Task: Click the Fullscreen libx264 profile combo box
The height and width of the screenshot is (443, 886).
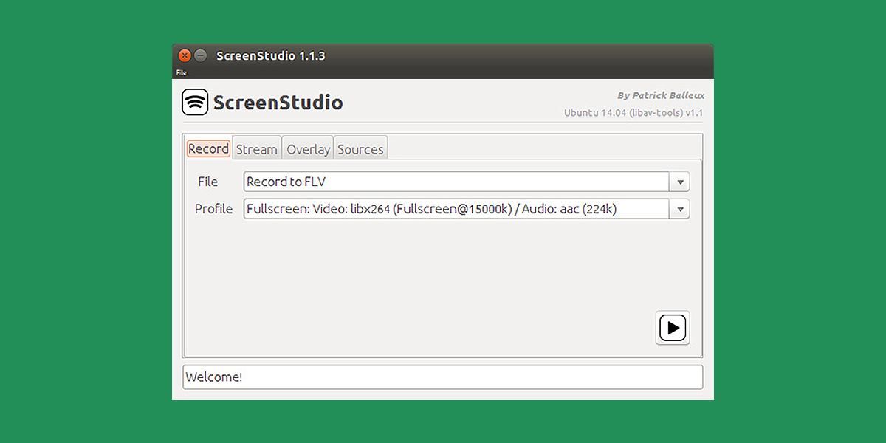Action: [x=467, y=209]
